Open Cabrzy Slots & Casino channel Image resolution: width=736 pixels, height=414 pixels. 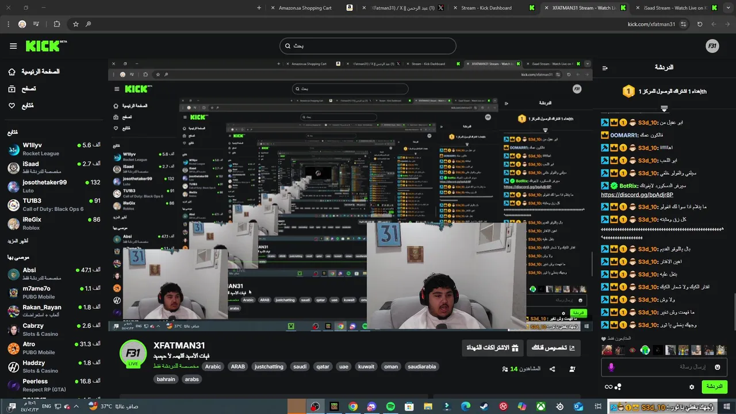tap(53, 329)
